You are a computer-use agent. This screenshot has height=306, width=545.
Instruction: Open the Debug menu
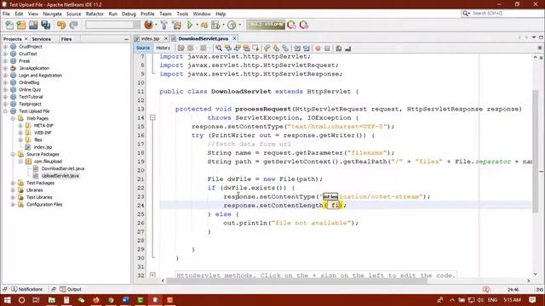pos(129,14)
